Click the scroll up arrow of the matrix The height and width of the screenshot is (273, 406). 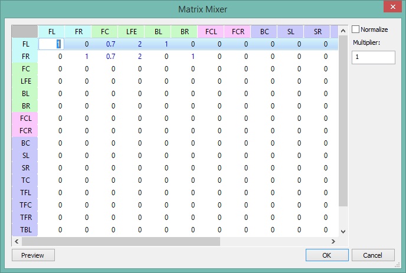coord(343,30)
